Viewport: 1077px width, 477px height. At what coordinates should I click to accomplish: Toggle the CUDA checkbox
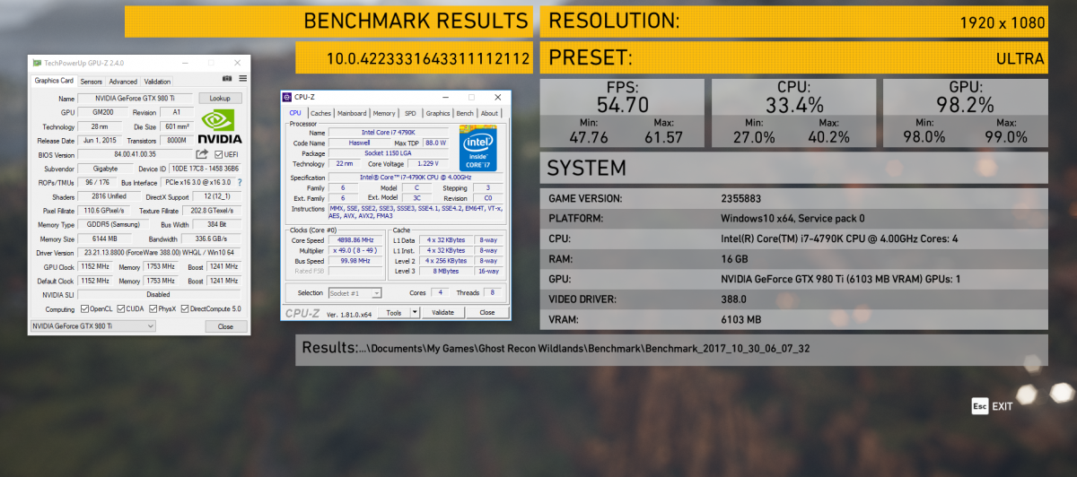click(x=122, y=308)
